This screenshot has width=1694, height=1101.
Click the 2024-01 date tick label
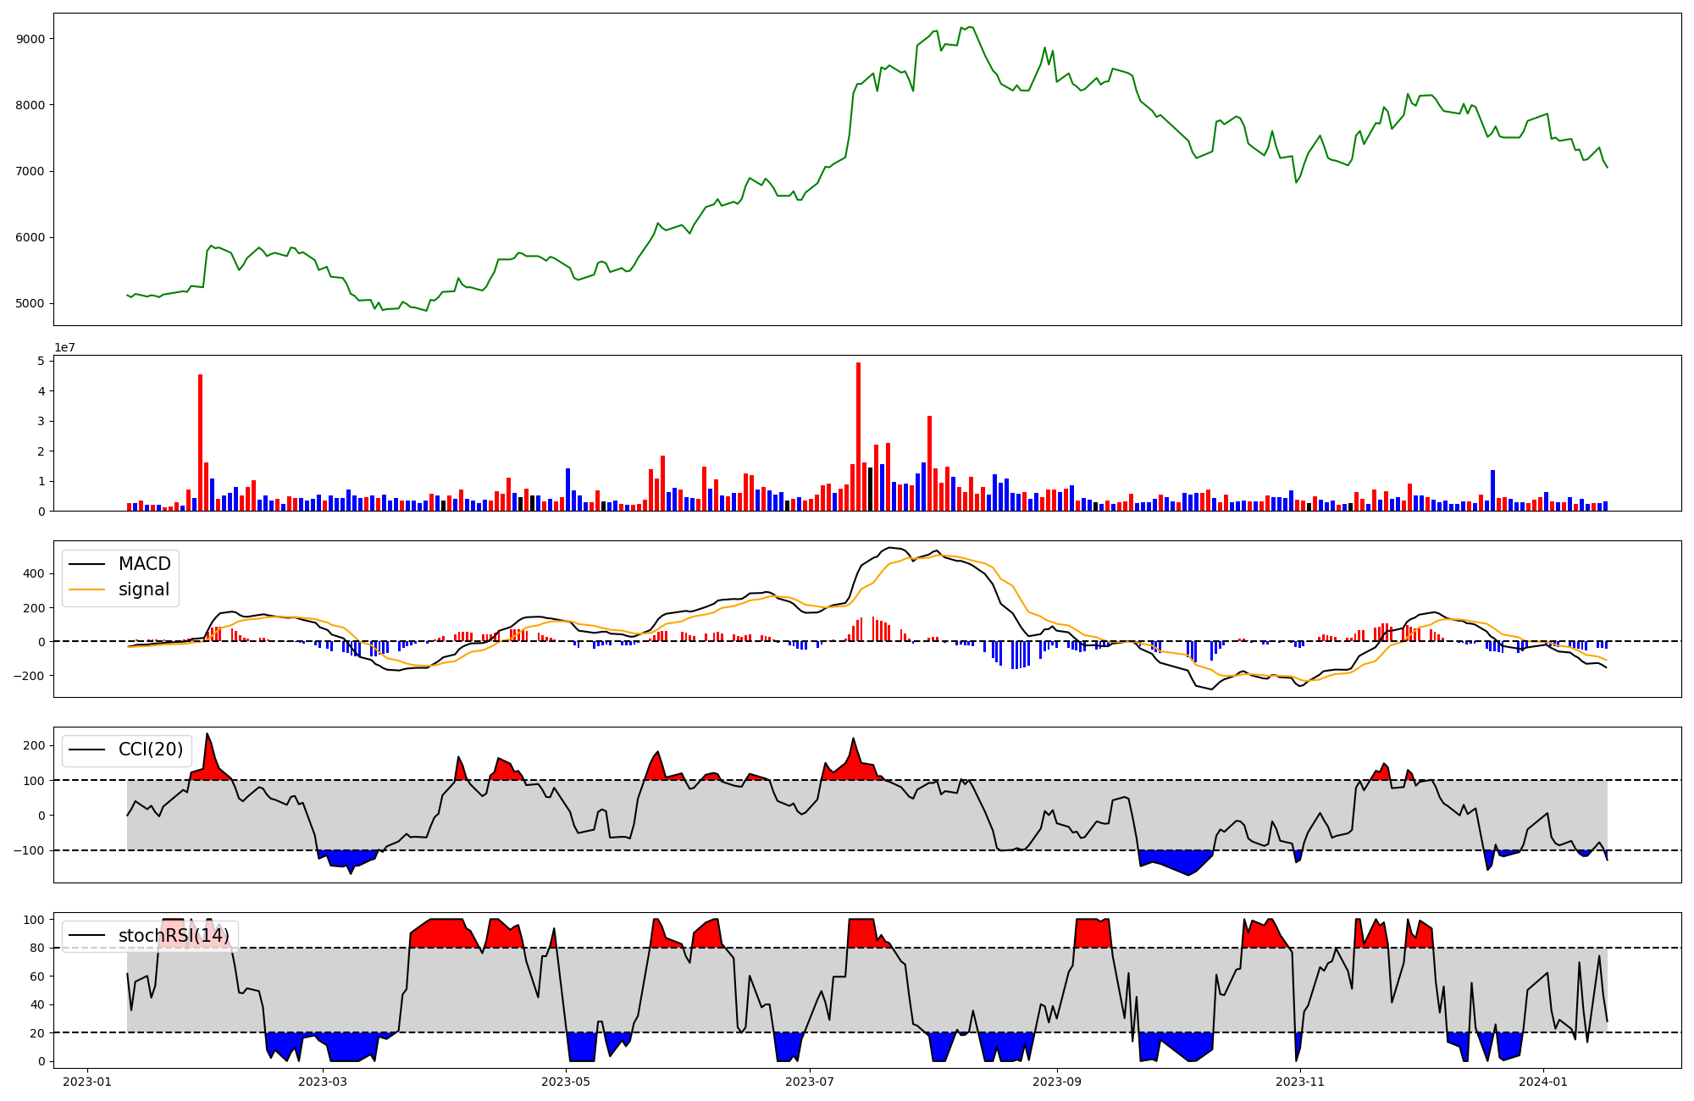click(1543, 1082)
